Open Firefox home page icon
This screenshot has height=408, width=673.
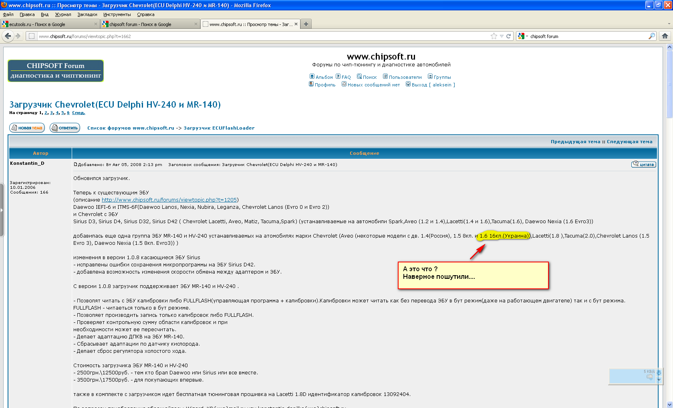[665, 36]
